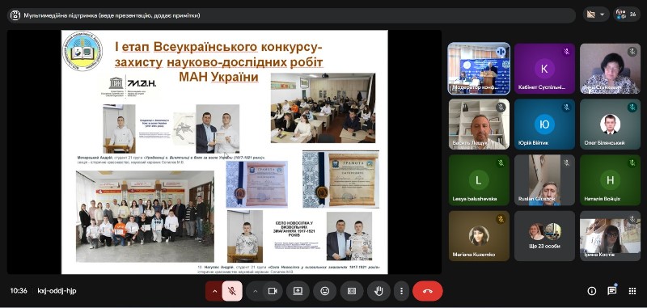Select Ірина Костів video tile
This screenshot has width=647, height=308.
(x=610, y=236)
